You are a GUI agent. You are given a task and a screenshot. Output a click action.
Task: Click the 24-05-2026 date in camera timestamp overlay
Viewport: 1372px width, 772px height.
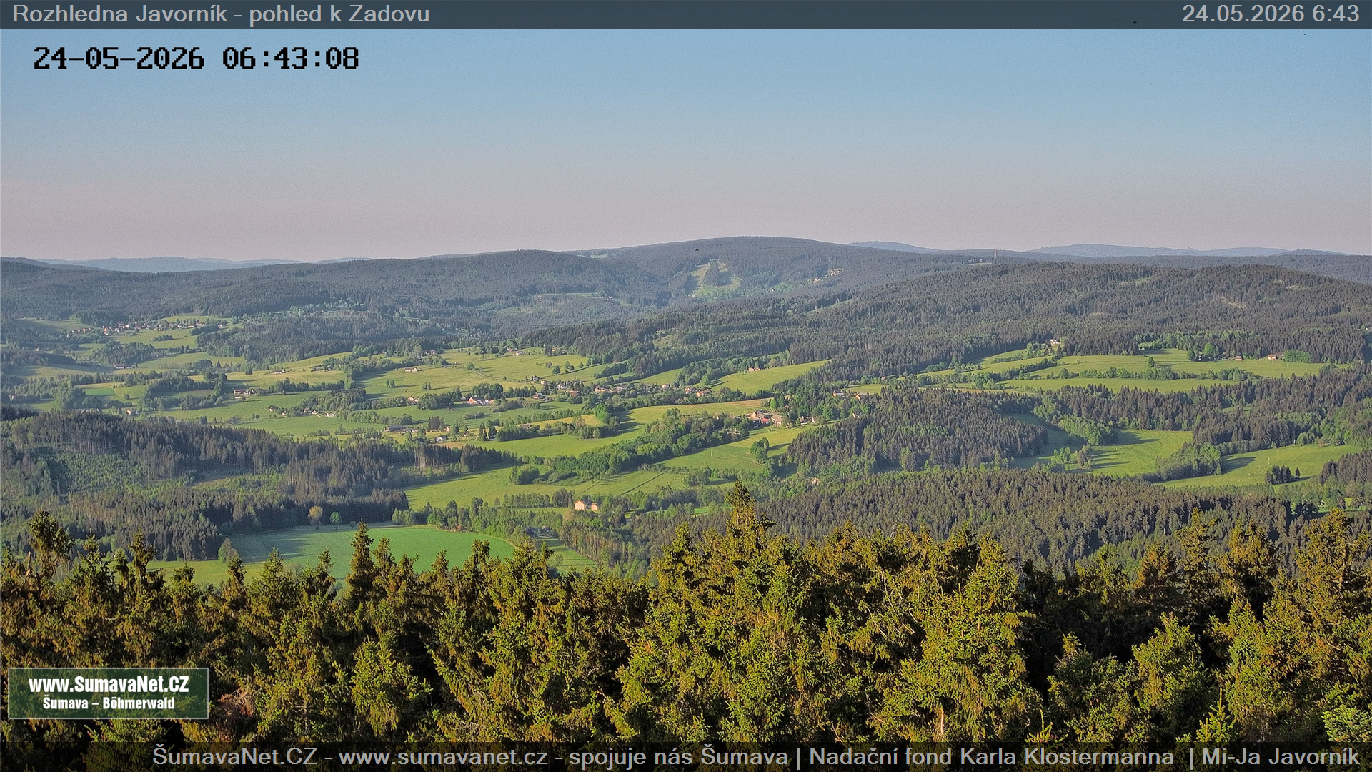[x=119, y=59]
